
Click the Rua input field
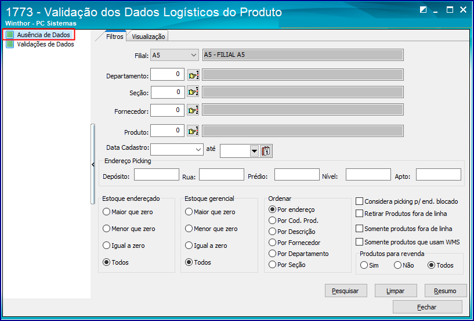[221, 175]
